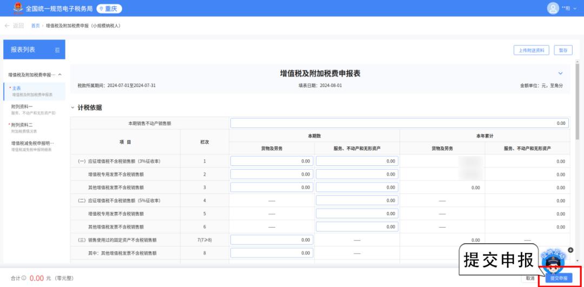Screen dimensions: 584x287
Task: Click the location pin for 重庆
Action: coord(102,9)
